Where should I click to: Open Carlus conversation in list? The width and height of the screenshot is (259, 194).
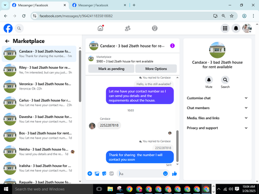point(39,102)
